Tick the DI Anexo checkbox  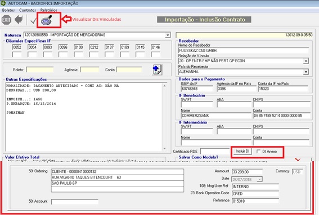point(258,152)
